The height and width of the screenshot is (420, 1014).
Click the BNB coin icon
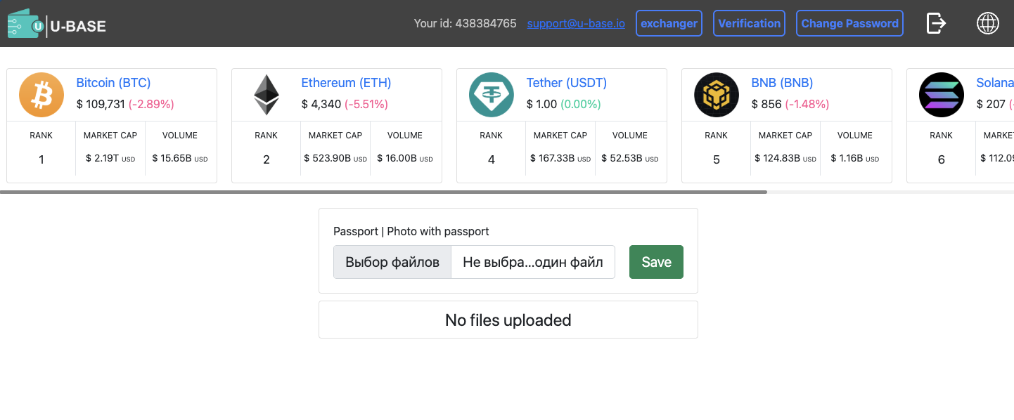(x=717, y=95)
